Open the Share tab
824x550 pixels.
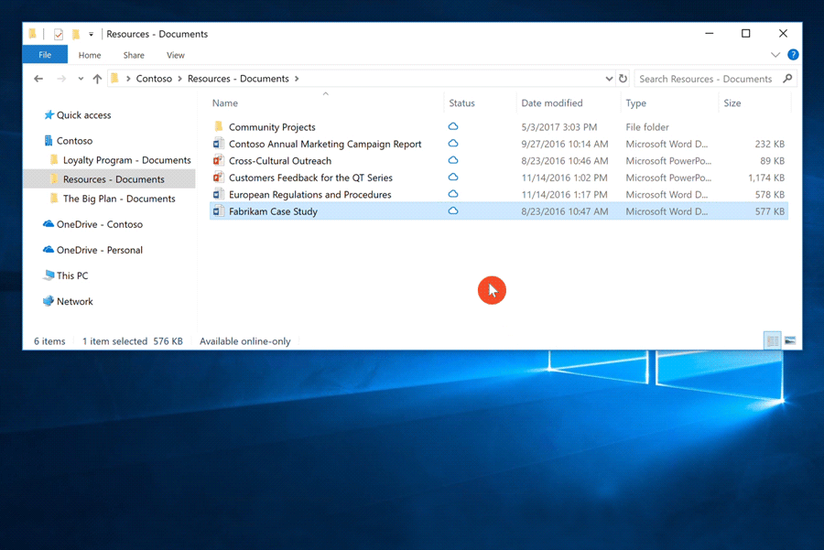(x=134, y=55)
